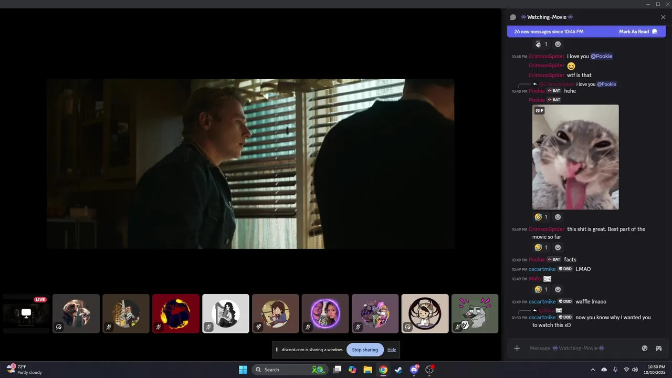Open Steam from the taskbar
Image resolution: width=672 pixels, height=378 pixels.
398,370
